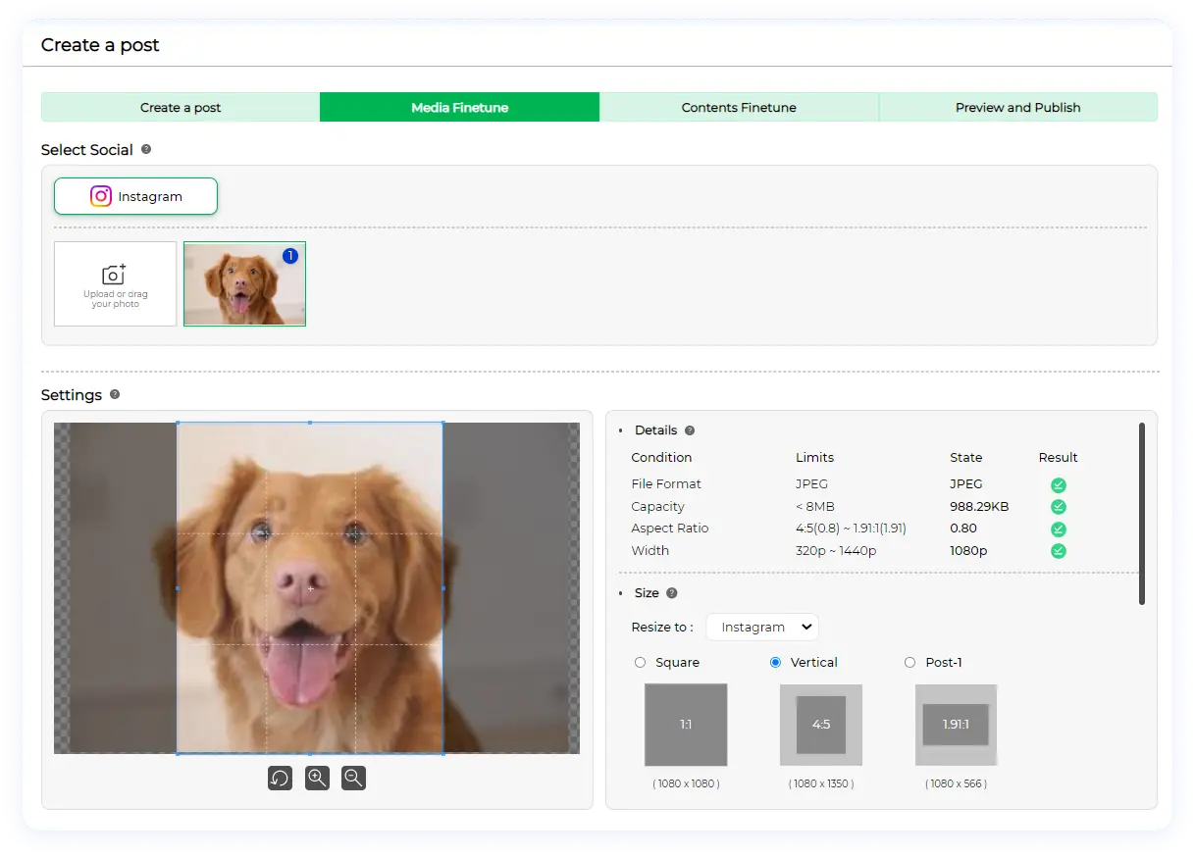The image size is (1195, 857).
Task: Click the rotate image icon below the preview
Action: pos(280,778)
